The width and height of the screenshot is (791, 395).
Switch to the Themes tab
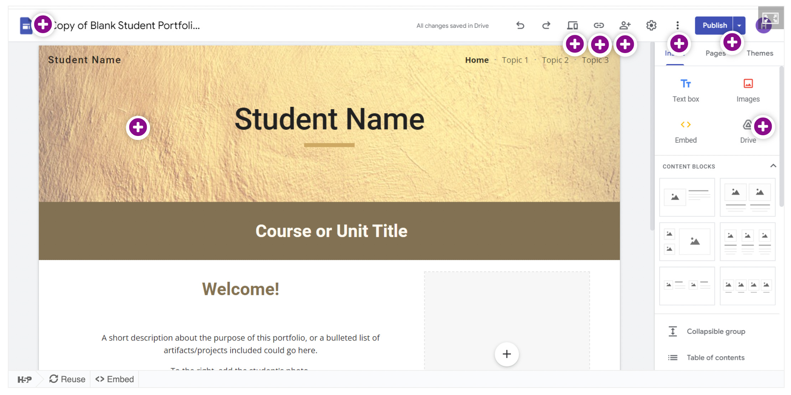click(x=760, y=53)
